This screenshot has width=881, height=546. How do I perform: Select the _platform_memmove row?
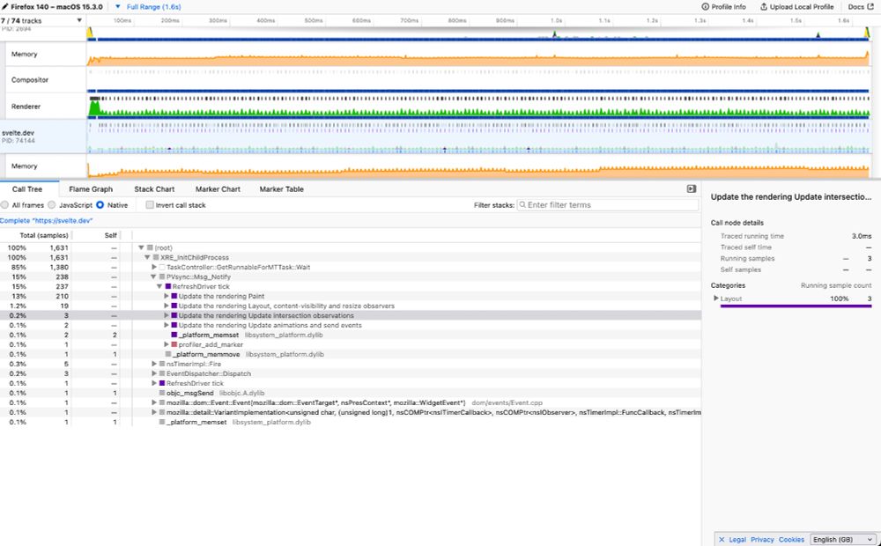pyautogui.click(x=351, y=354)
